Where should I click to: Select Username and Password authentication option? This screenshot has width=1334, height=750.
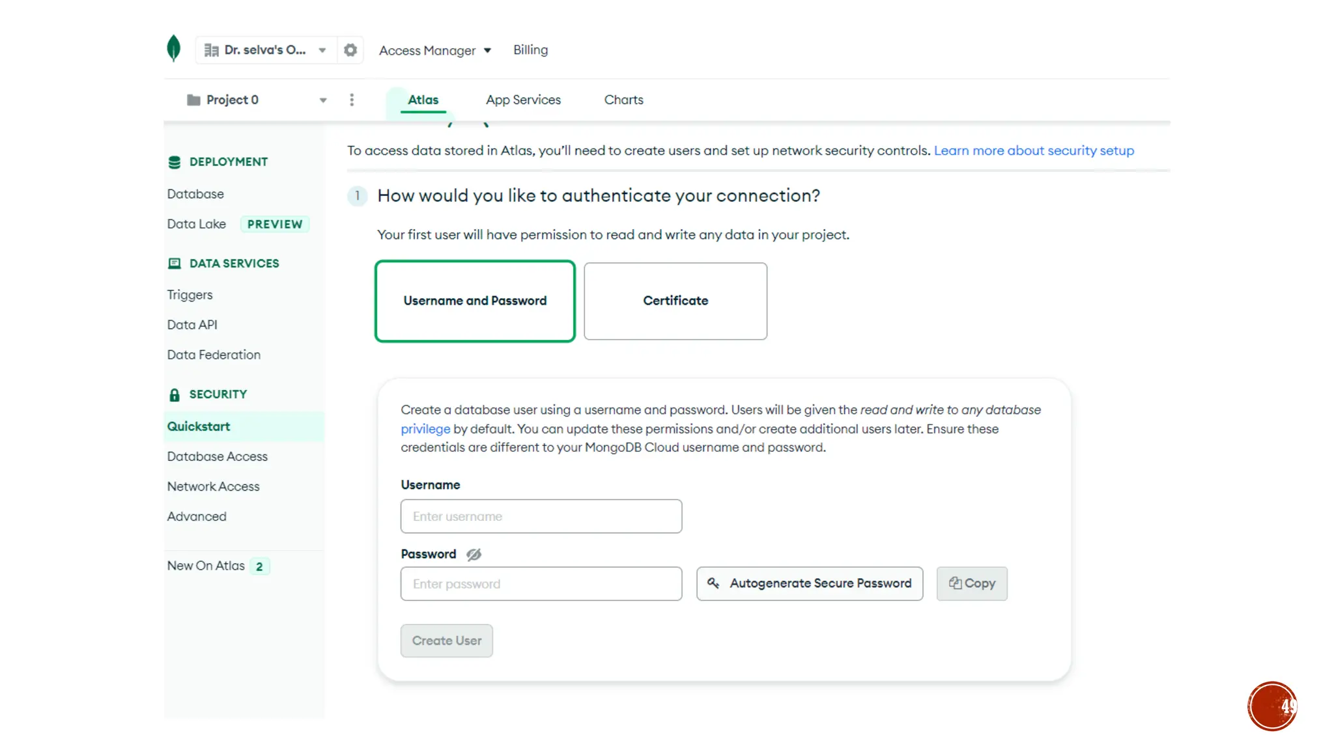pos(475,301)
